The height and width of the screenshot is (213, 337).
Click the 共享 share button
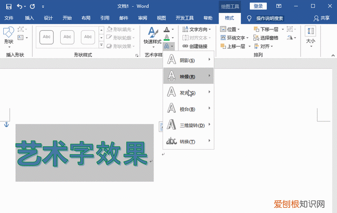click(x=321, y=18)
